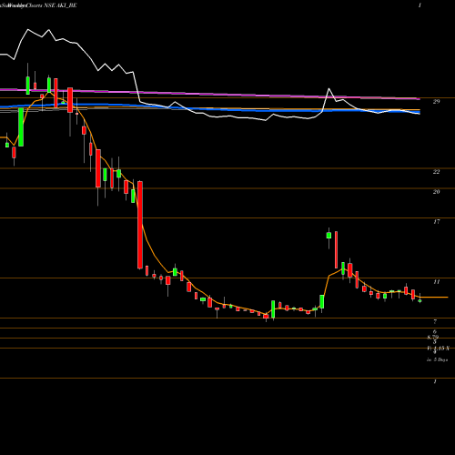Screen dimensions: 455x455
Task: Click the 'NSE AKI_BE' chart title text
Action: [x=61, y=5]
